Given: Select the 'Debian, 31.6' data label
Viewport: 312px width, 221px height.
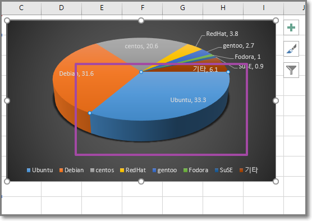Looking at the screenshot, I should pos(76,73).
